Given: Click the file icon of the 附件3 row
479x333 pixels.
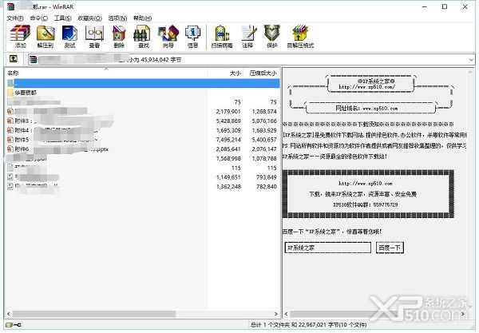Looking at the screenshot, I should click(x=10, y=121).
